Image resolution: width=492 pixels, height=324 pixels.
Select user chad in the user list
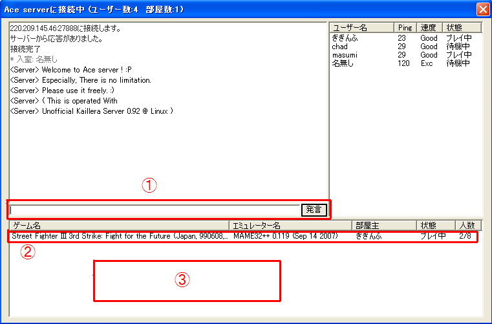pos(340,47)
